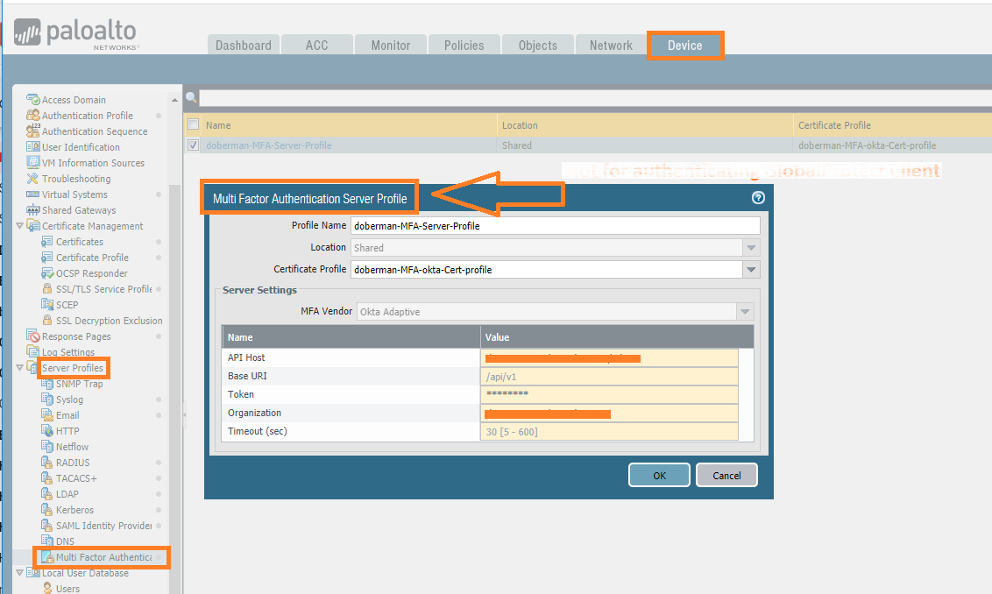
Task: Switch to the Dashboard tab
Action: pos(244,45)
